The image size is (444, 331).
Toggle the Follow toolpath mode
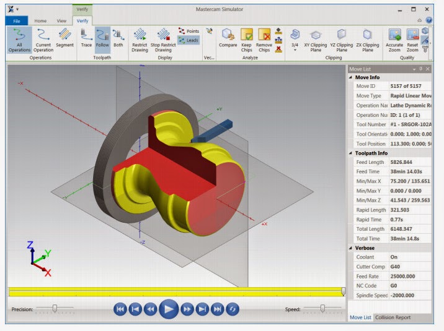coord(102,40)
